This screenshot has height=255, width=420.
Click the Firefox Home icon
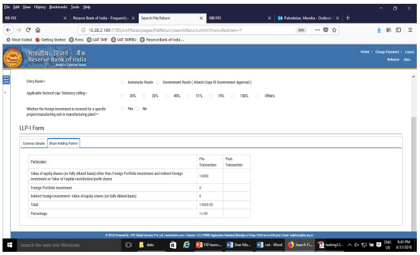point(39,30)
